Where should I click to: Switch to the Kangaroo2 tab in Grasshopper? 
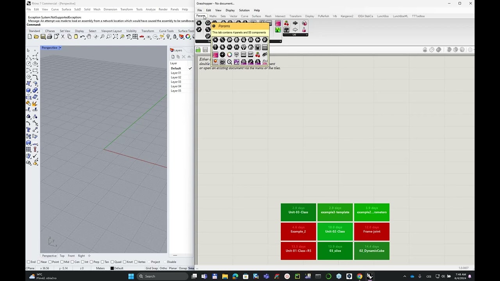click(x=347, y=16)
